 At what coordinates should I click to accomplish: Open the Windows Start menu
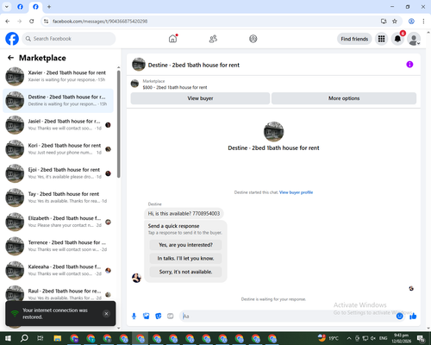[8, 338]
